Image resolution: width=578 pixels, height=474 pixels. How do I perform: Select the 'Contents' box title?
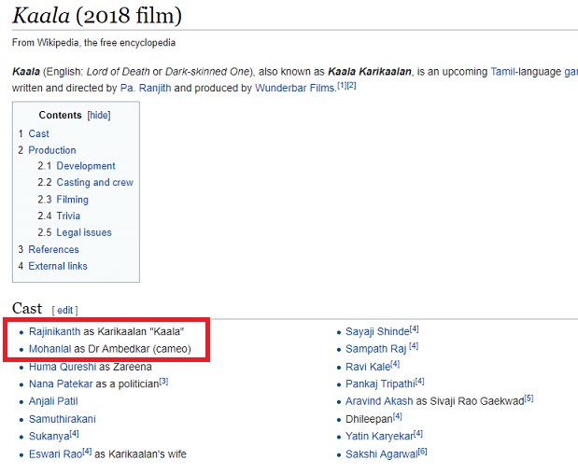(x=60, y=116)
